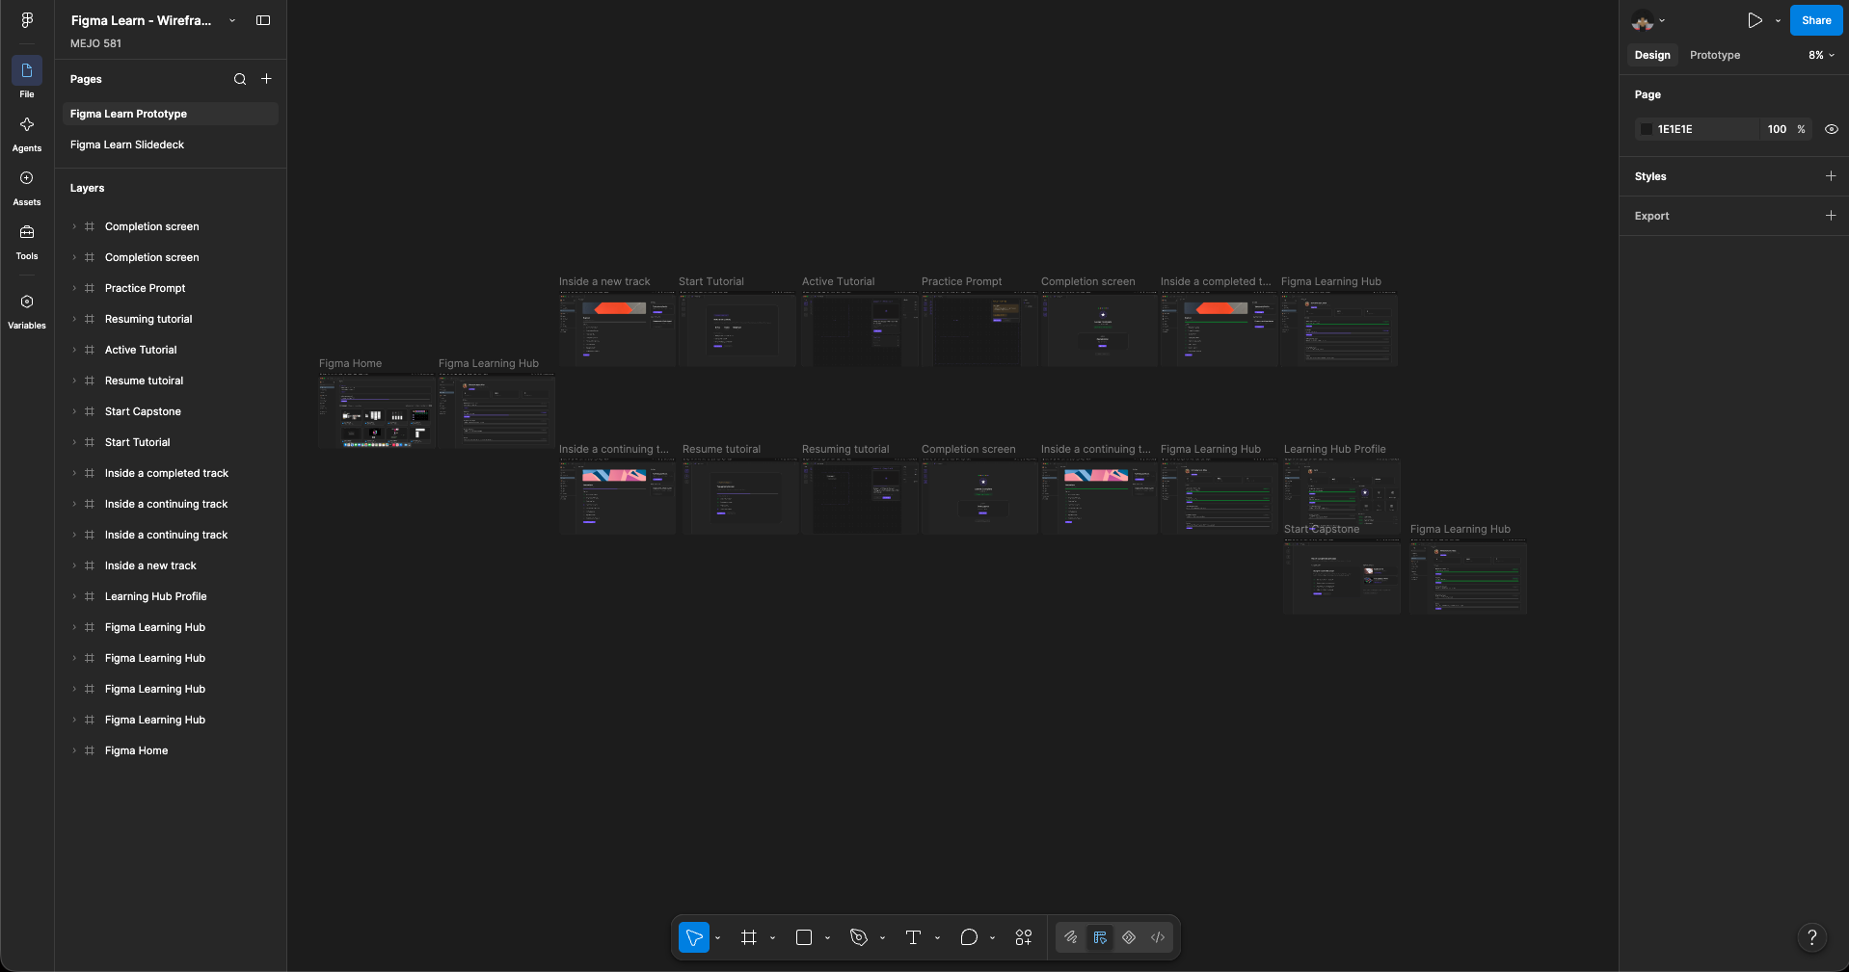Open the Variables panel
Viewport: 1849px width, 972px height.
click(x=27, y=310)
